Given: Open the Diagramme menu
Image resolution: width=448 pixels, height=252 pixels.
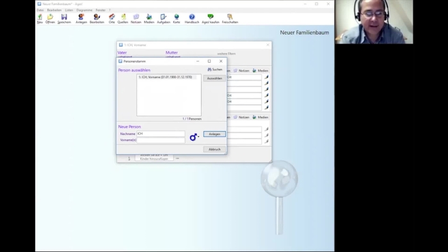Looking at the screenshot, I should click(x=84, y=10).
